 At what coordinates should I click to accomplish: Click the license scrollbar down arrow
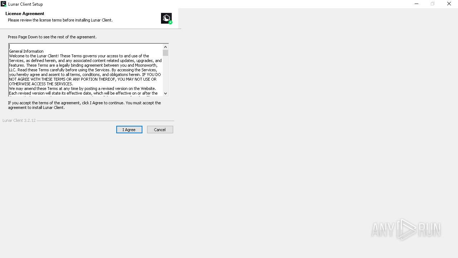tap(165, 93)
